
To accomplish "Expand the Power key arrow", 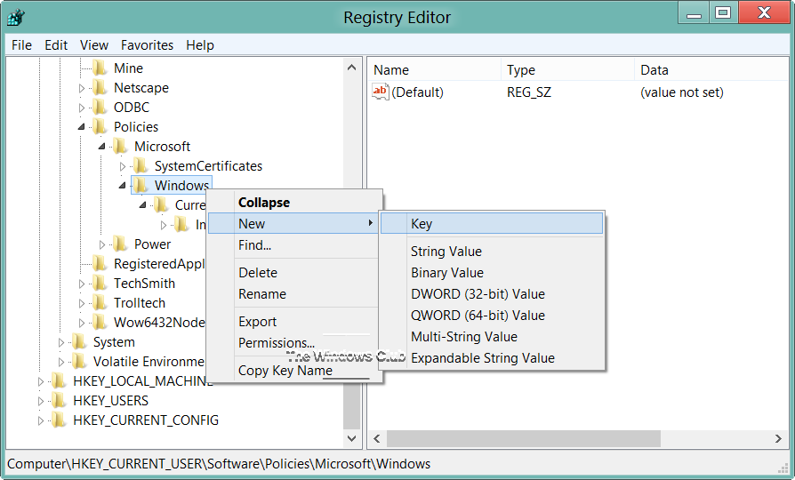I will coord(102,244).
